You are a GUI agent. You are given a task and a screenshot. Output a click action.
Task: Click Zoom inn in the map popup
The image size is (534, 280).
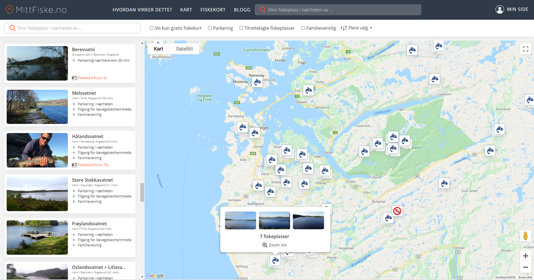(275, 245)
